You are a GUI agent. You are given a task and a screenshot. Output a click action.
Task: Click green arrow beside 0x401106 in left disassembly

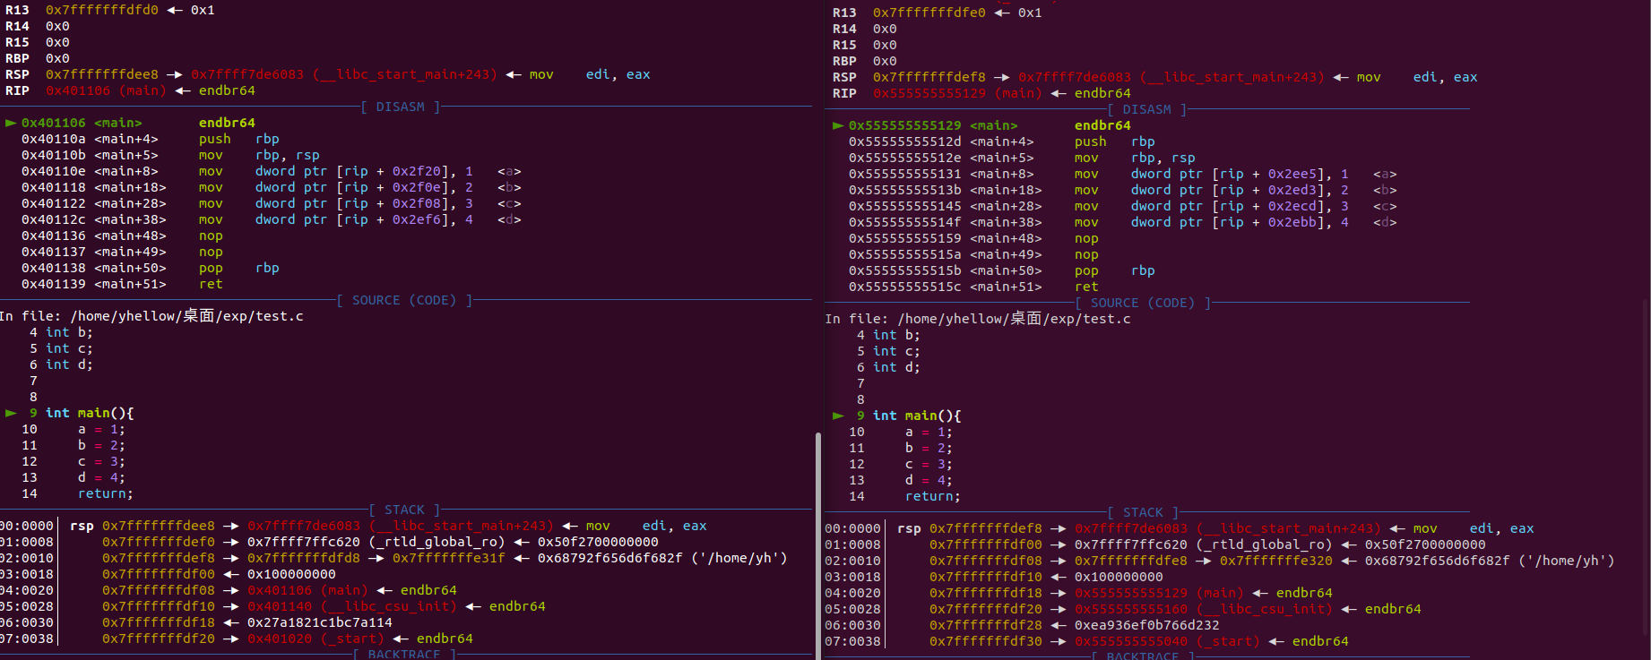[x=11, y=123]
